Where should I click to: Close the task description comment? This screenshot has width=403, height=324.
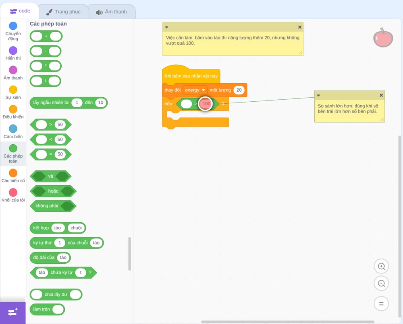click(300, 27)
